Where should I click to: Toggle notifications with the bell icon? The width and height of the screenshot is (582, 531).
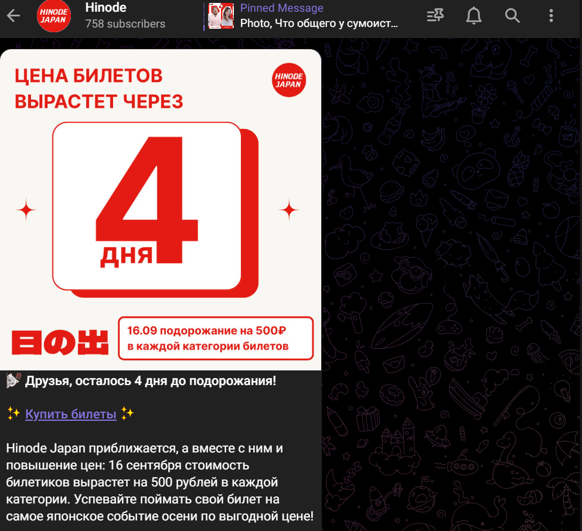click(x=474, y=16)
